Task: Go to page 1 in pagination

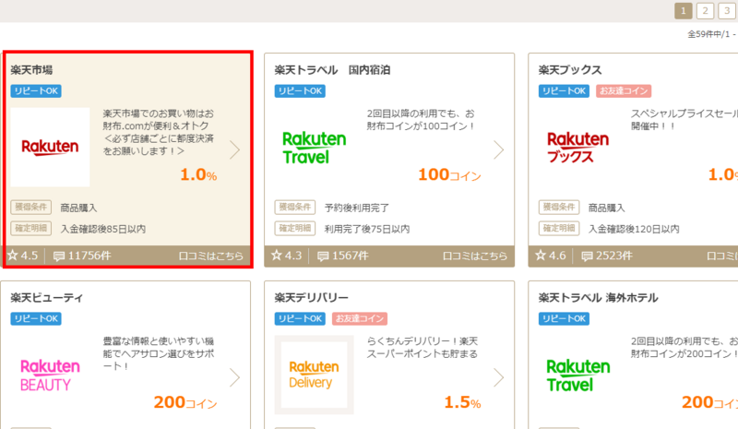Action: [684, 11]
